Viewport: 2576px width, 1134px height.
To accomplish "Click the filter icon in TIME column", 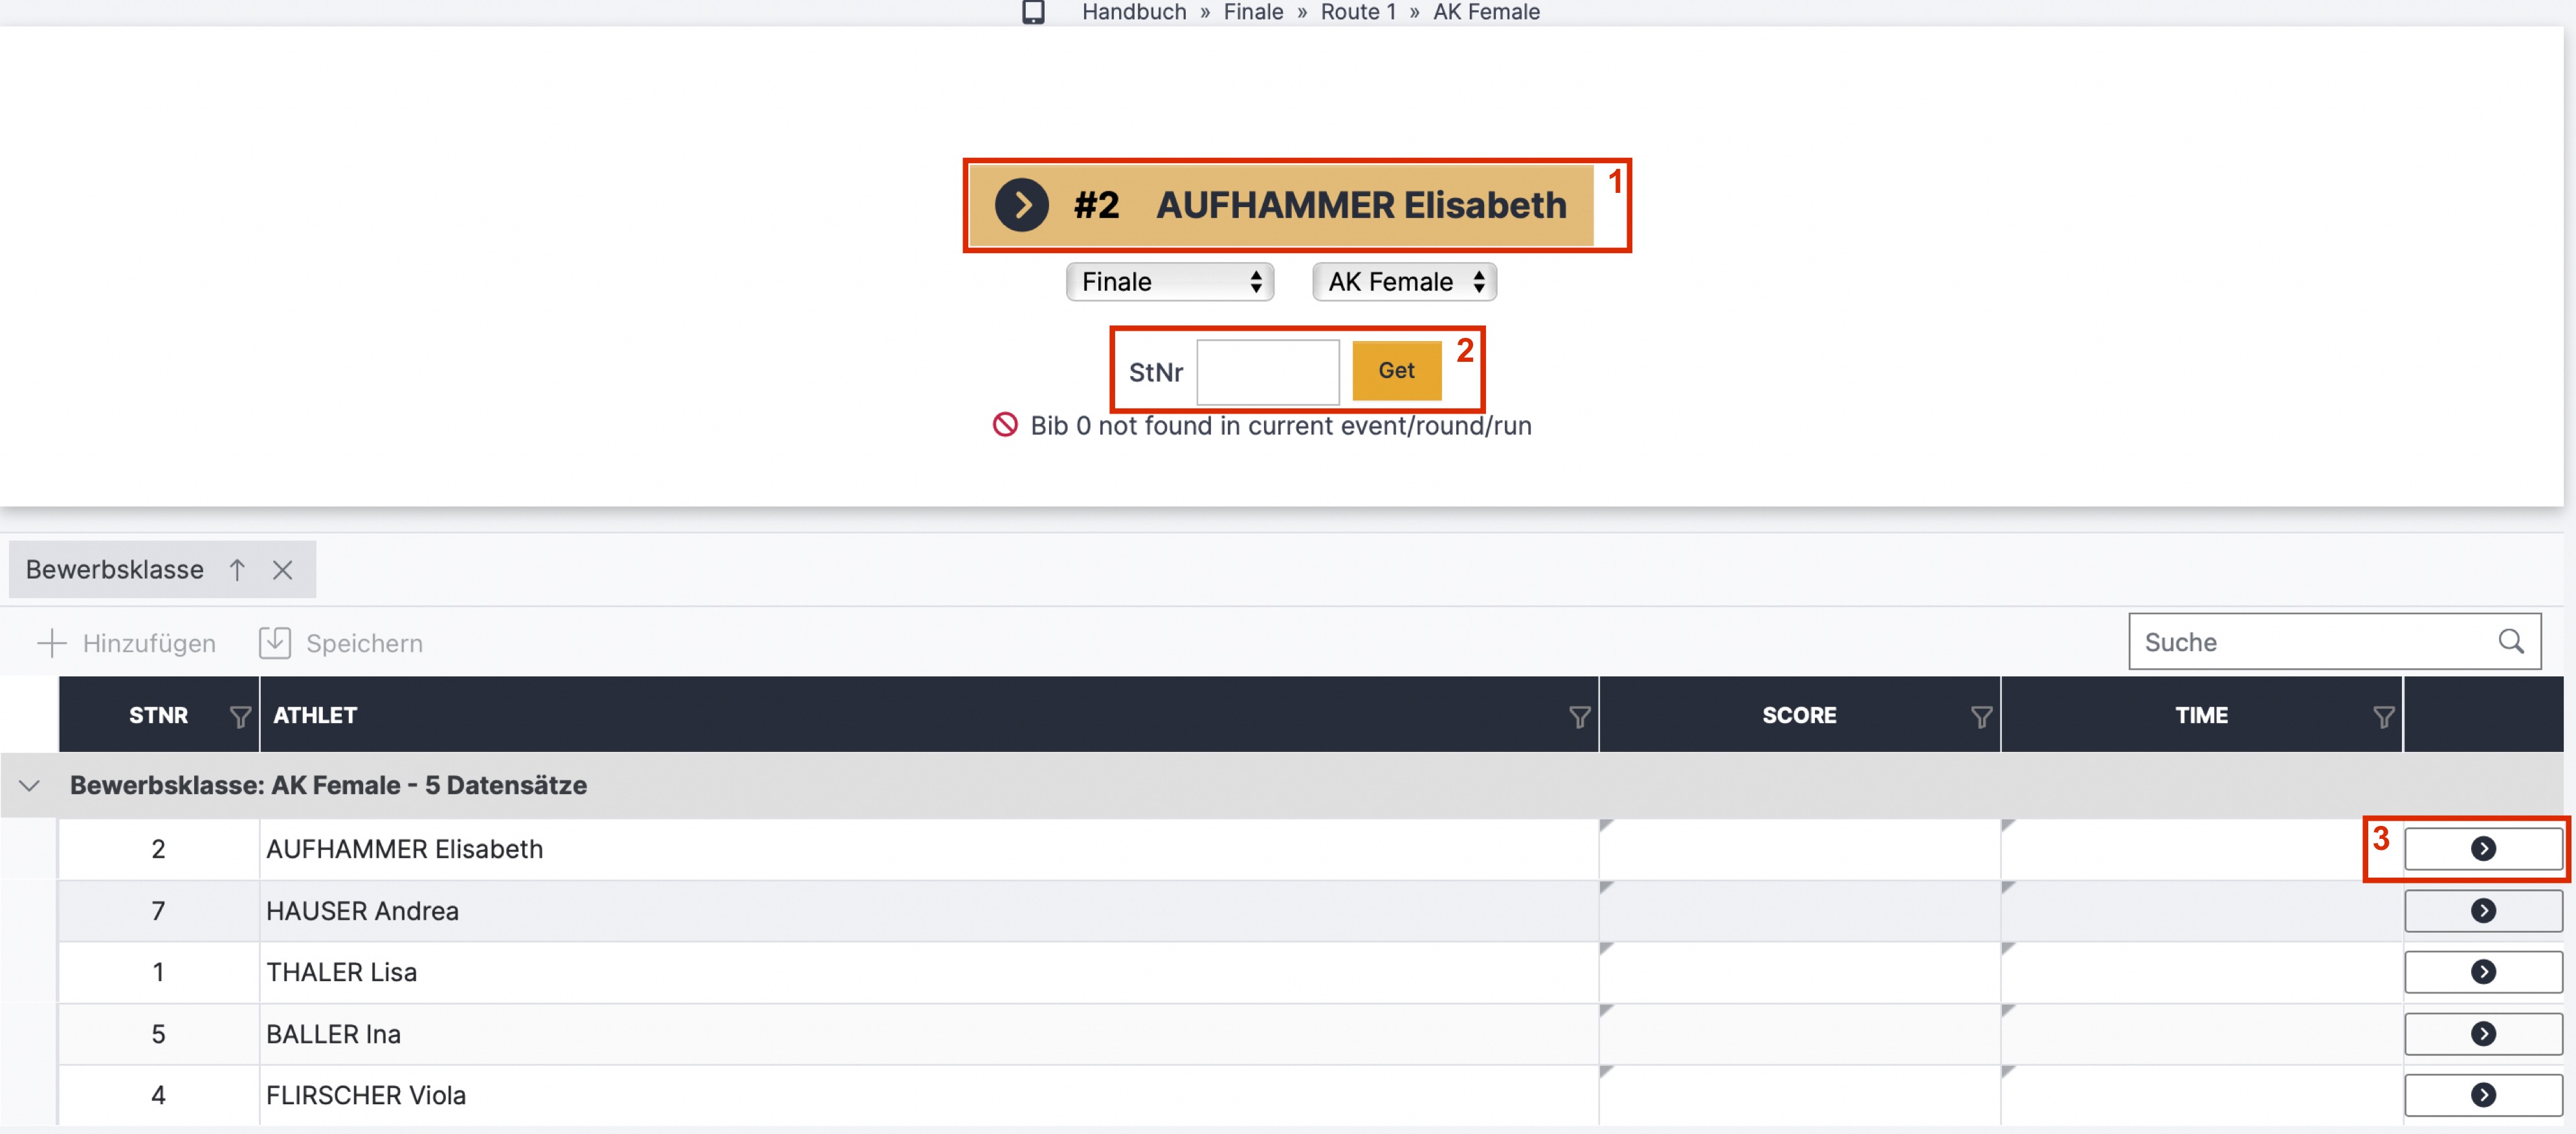I will pos(2383,716).
